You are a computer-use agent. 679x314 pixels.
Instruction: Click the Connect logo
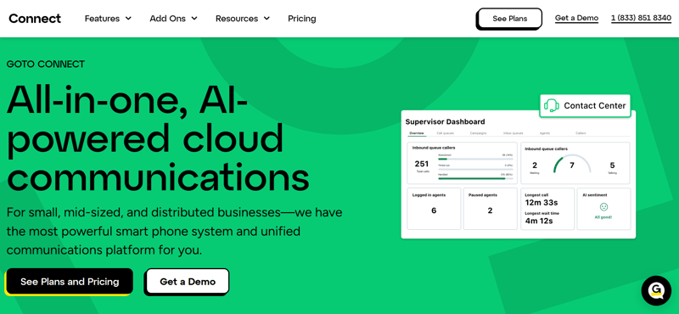pos(35,19)
